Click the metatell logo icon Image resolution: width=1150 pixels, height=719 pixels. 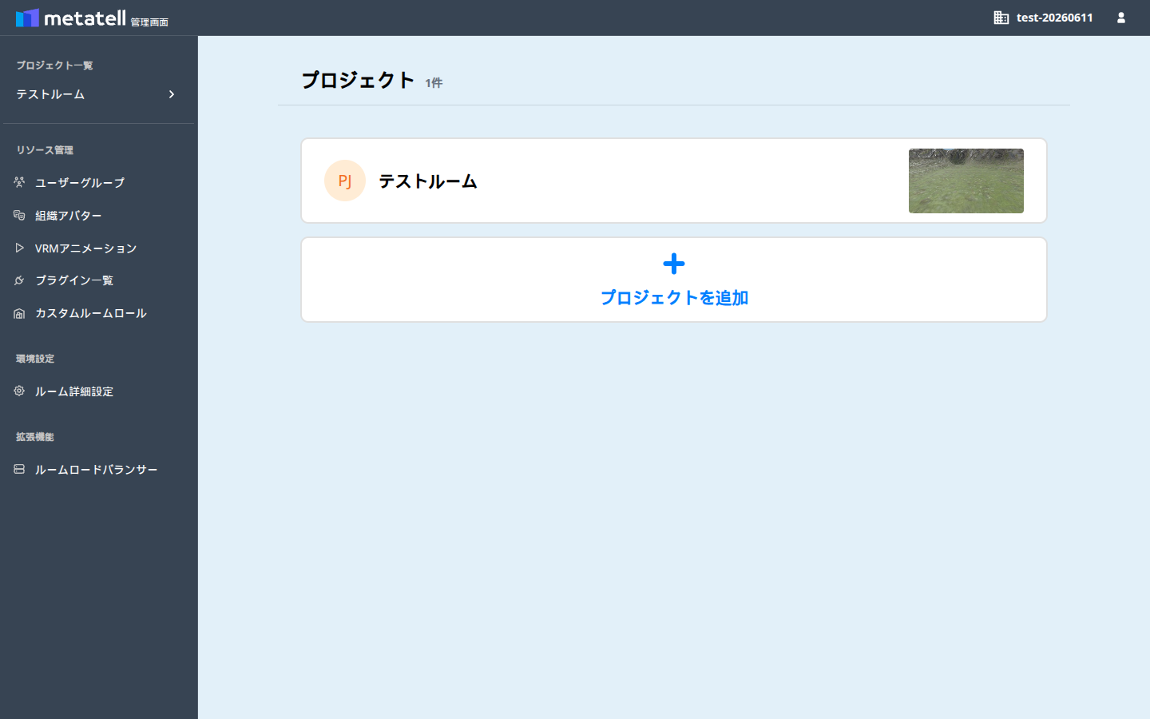tap(27, 18)
